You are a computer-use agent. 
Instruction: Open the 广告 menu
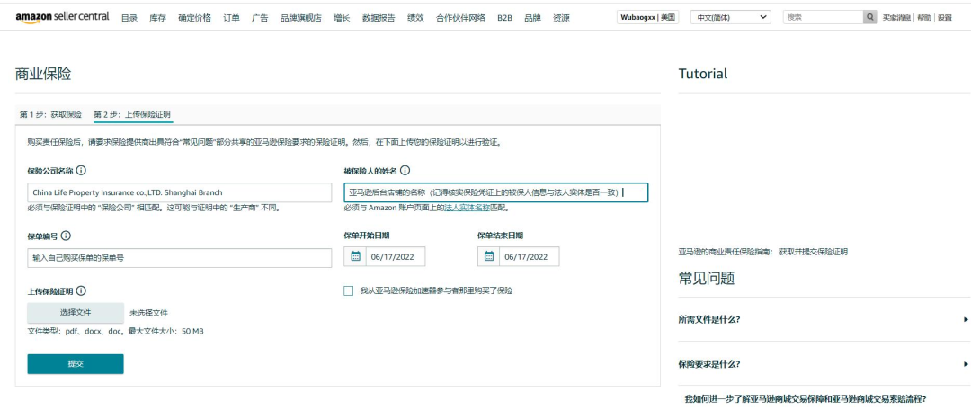[260, 18]
